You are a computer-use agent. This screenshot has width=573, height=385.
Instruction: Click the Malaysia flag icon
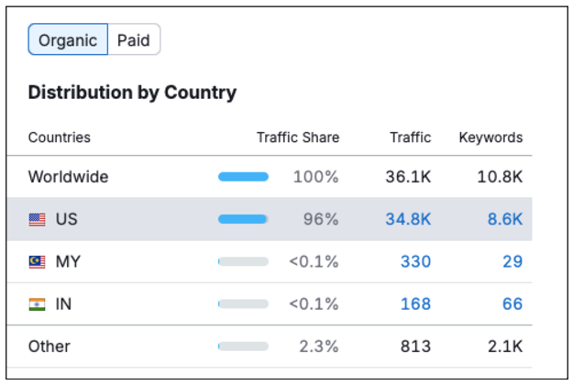(37, 262)
